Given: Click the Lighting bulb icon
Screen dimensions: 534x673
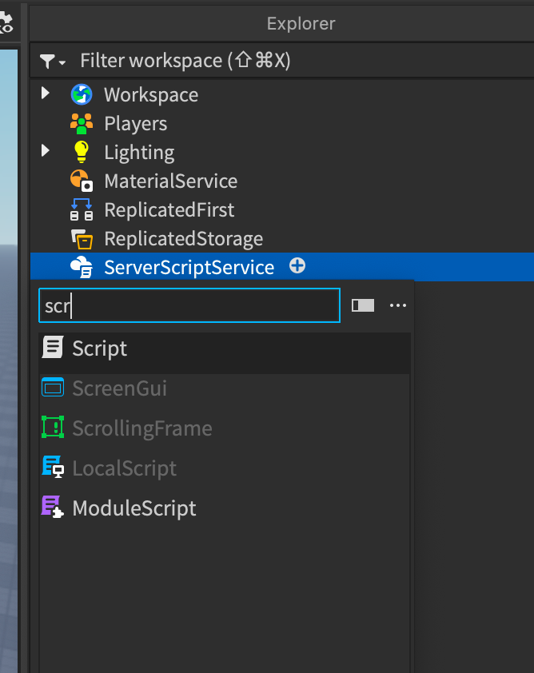Looking at the screenshot, I should tap(81, 153).
